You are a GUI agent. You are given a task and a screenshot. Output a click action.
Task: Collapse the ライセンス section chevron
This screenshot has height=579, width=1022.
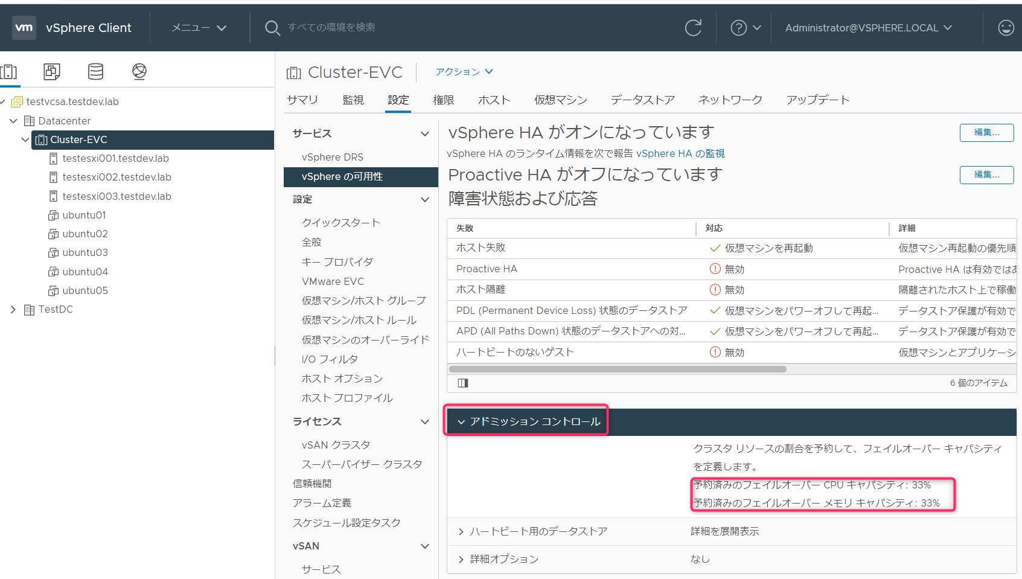click(x=425, y=421)
